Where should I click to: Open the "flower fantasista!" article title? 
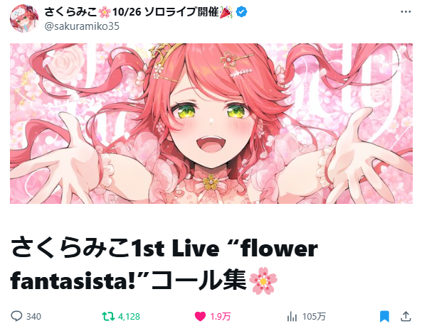point(164,265)
